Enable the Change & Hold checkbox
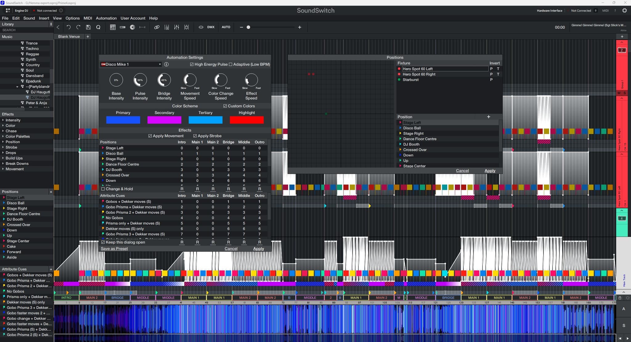Image resolution: width=631 pixels, height=342 pixels. tap(103, 189)
